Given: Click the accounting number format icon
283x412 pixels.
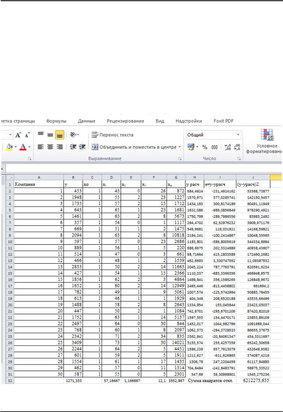Looking at the screenshot, I should [x=191, y=147].
